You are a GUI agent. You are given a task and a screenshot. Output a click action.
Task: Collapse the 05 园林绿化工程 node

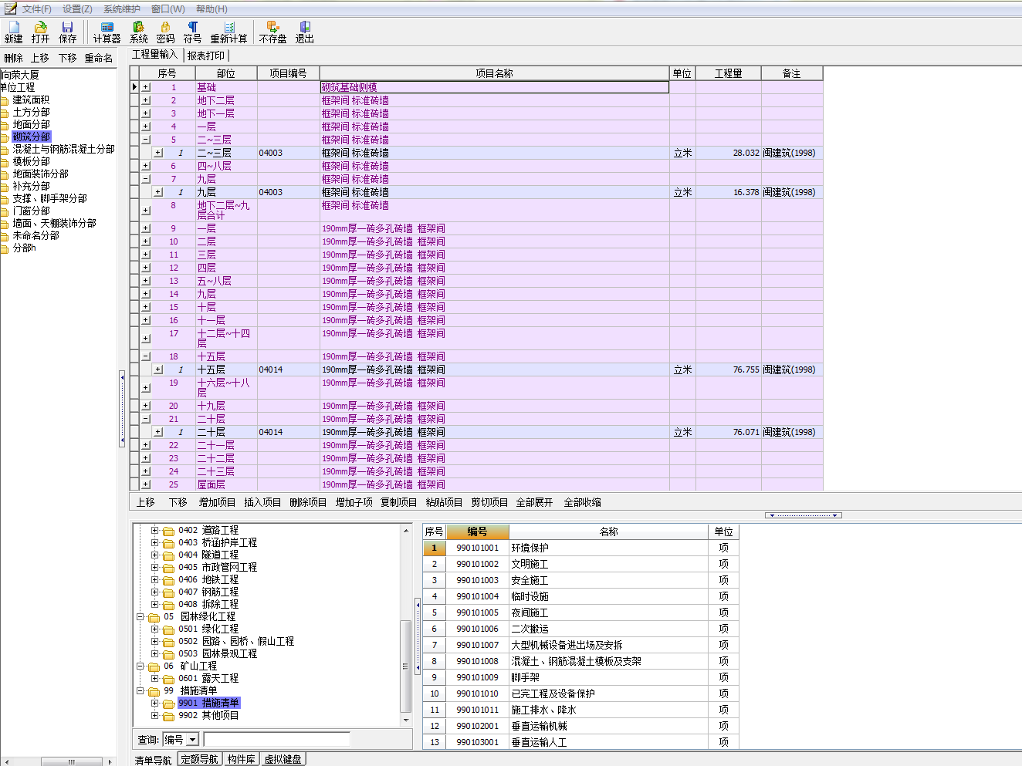point(140,616)
